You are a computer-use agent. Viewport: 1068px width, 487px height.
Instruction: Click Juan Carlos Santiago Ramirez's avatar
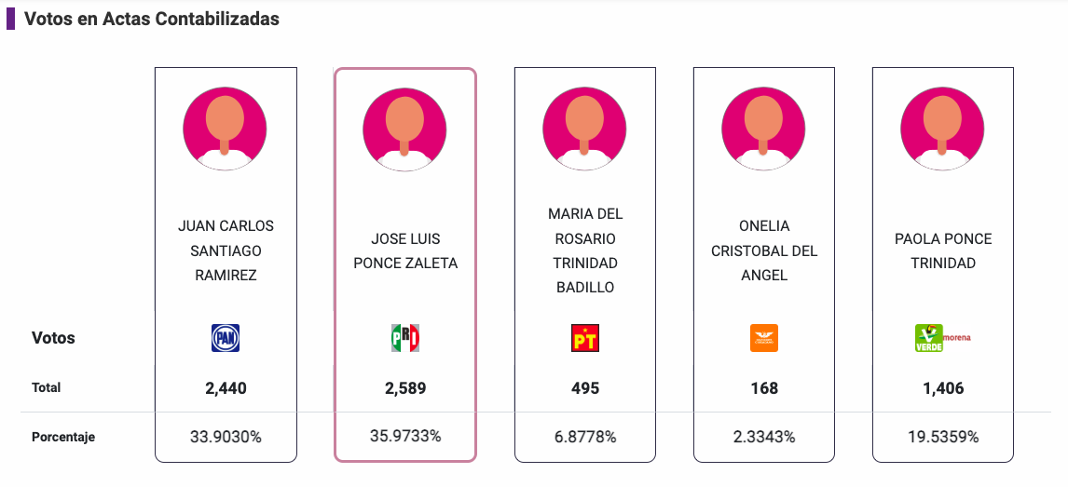225,129
